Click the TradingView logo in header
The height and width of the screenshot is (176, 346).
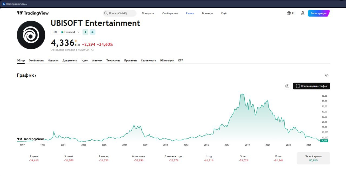33,13
